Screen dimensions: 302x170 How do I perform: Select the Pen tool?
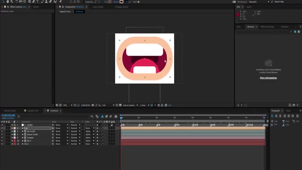click(34, 1)
